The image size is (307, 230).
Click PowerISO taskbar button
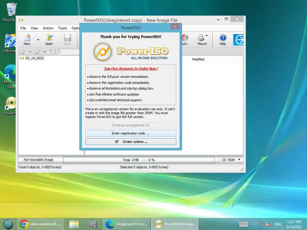coord(175,224)
